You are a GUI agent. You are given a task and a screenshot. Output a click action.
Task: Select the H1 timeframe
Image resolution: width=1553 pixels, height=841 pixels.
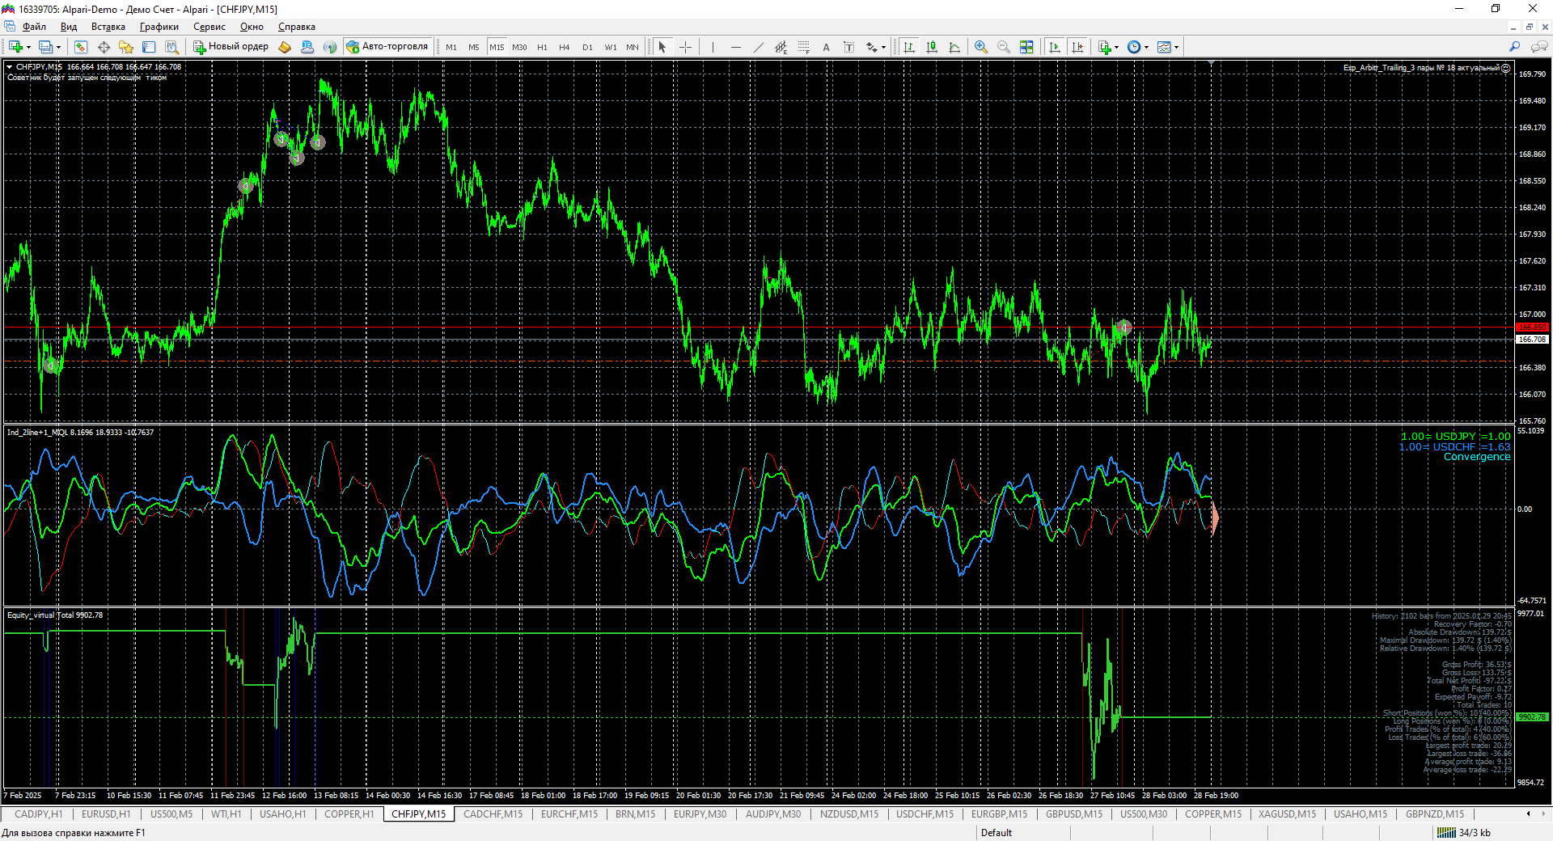542,47
